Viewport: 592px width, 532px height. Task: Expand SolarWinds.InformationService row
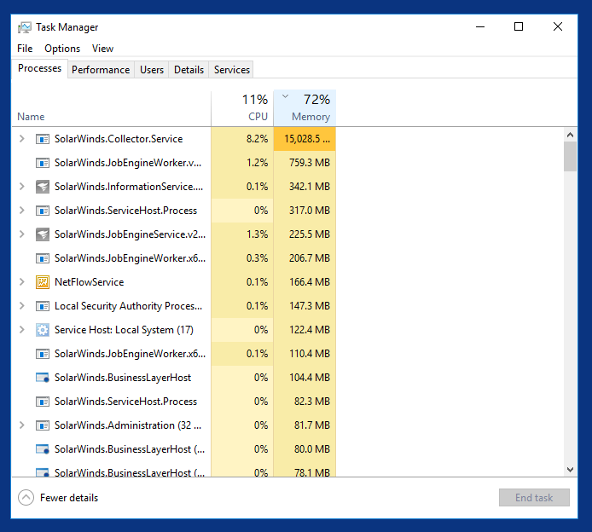(22, 187)
